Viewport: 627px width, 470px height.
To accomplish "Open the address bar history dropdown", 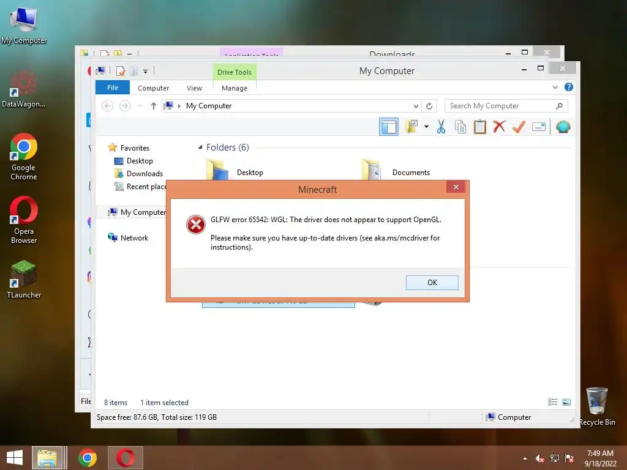I will (416, 106).
